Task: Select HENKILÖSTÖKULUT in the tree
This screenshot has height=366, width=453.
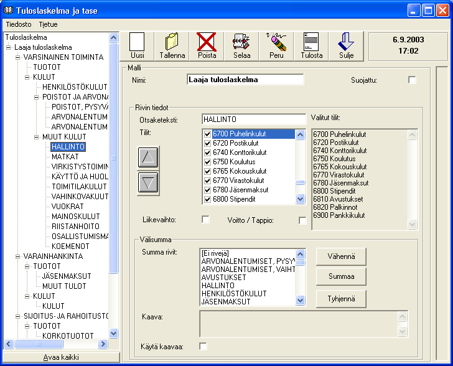Action: tap(75, 87)
